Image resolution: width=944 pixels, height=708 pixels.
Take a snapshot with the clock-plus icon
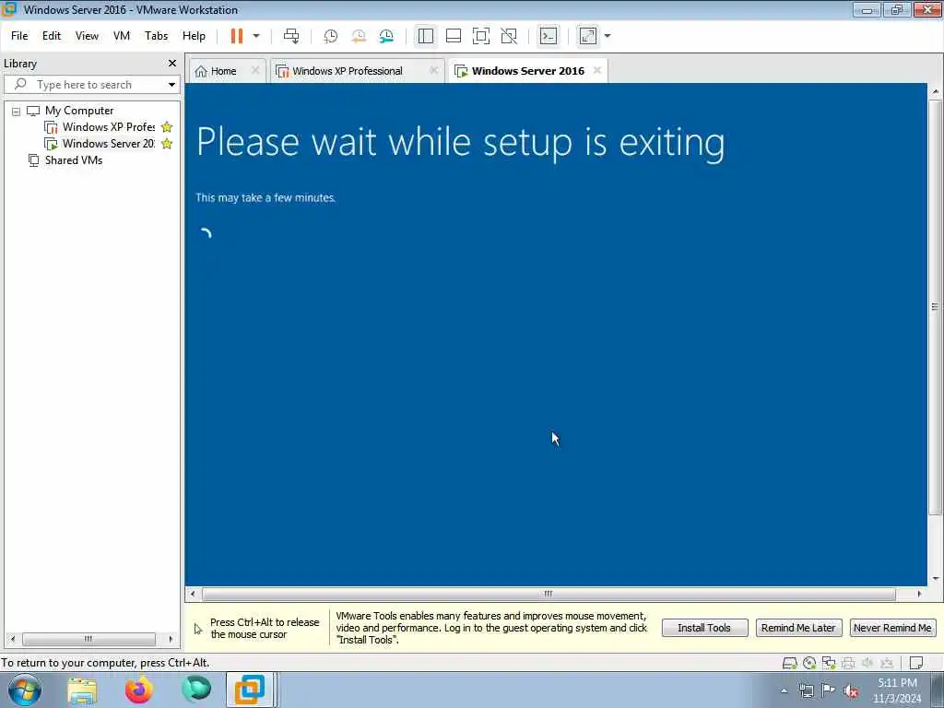331,36
